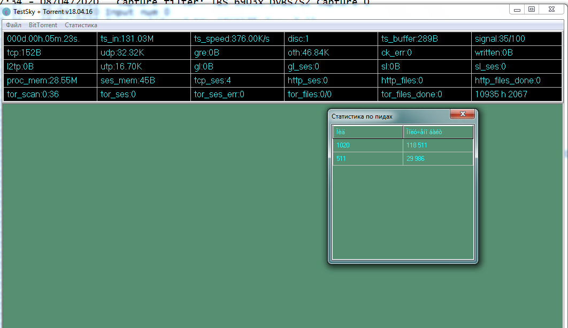Minimize the TestSky main window

517,9
